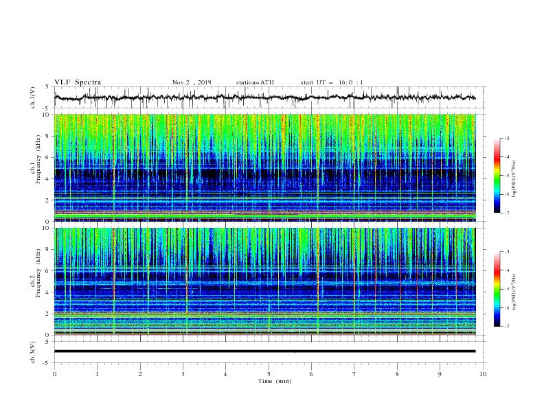Click inside the ch.2 spectrogram panel

[x=265, y=281]
